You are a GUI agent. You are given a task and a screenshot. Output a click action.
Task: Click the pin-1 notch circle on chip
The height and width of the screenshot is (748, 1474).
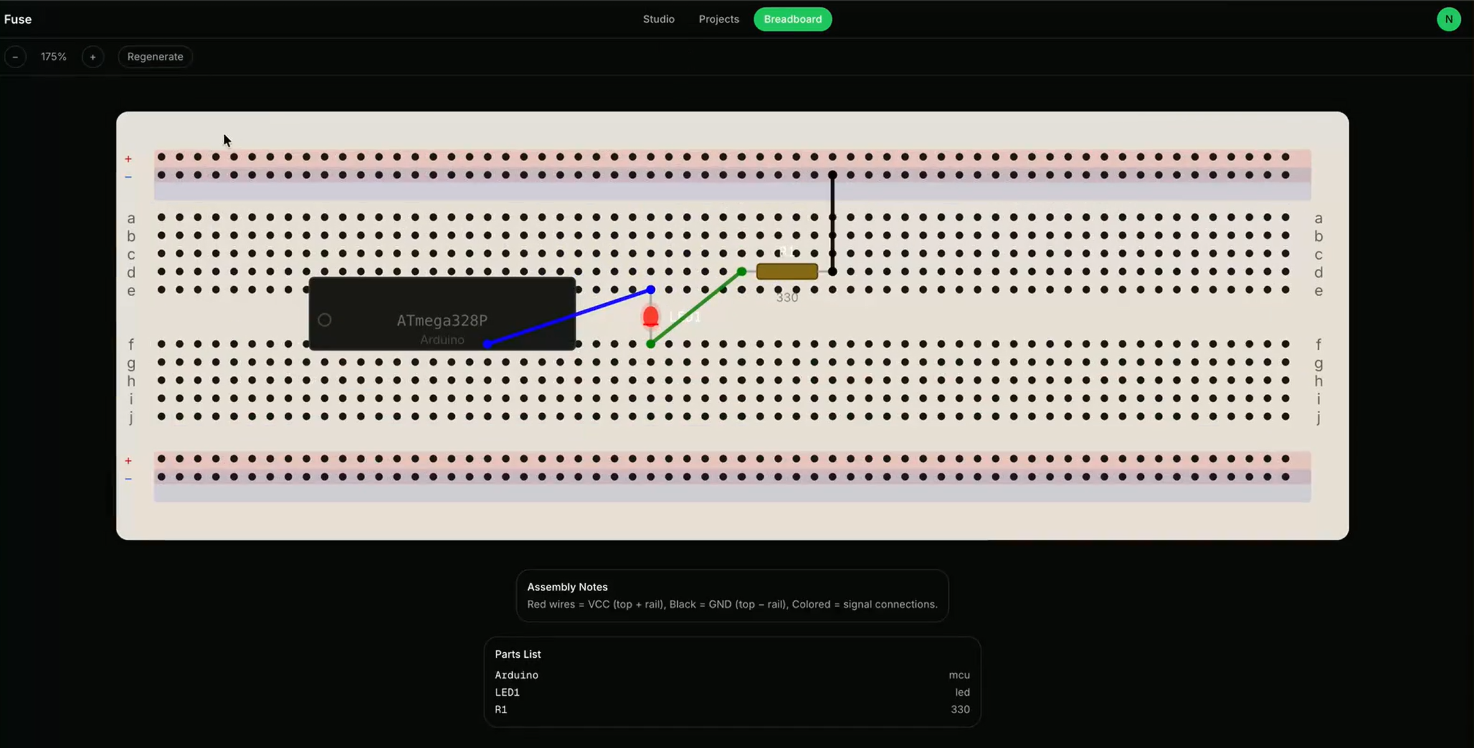[x=325, y=320]
